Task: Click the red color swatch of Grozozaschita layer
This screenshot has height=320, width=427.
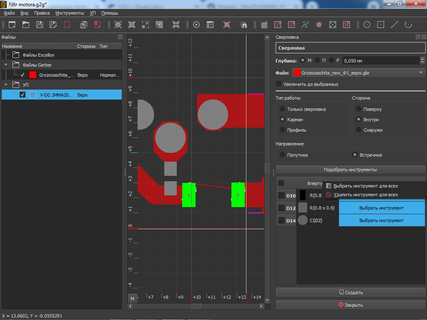Action: 33,75
